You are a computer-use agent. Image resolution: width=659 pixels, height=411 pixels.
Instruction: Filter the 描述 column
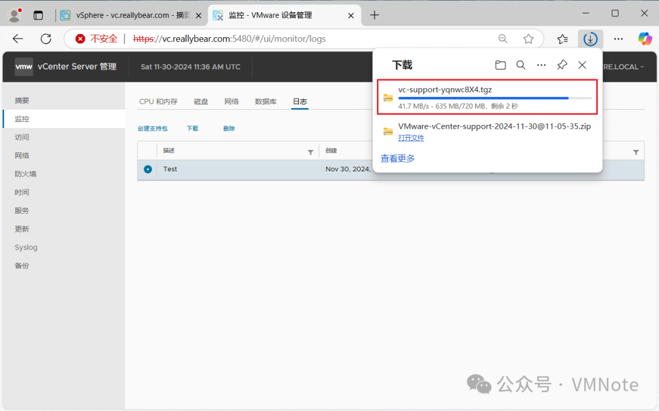pyautogui.click(x=311, y=152)
